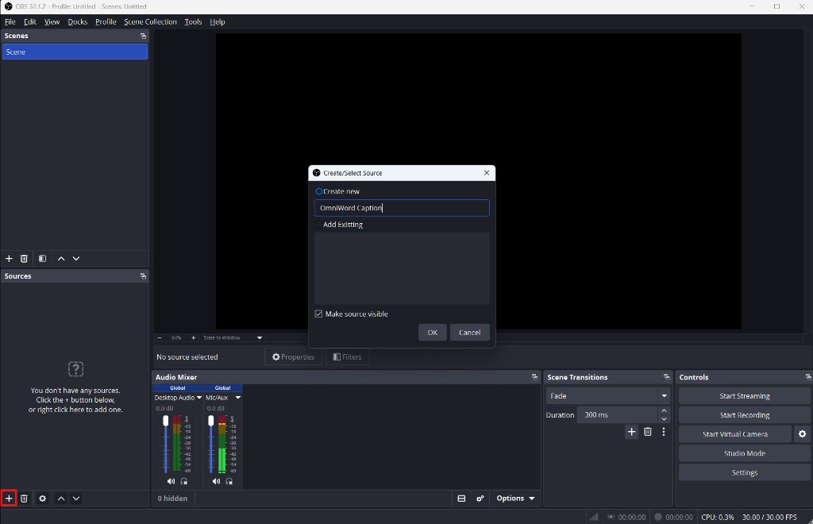Open advanced audio properties gears icon

[480, 499]
